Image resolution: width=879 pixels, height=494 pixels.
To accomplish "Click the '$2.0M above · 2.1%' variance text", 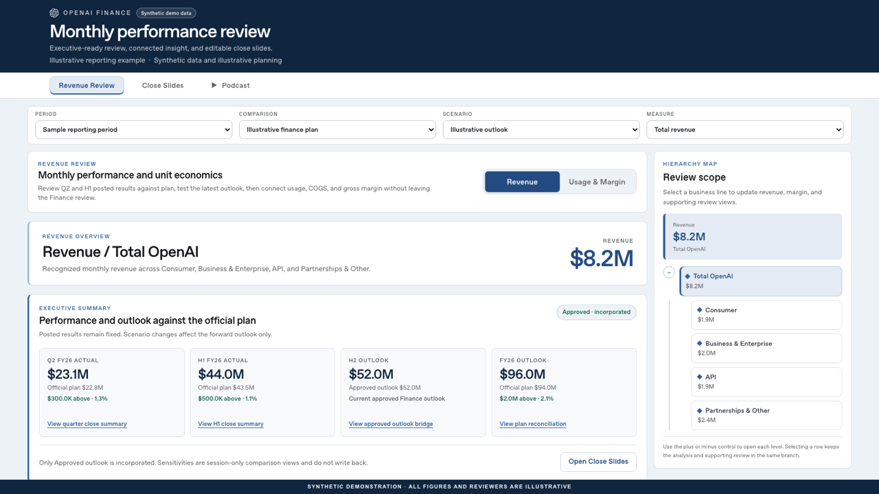I will [x=527, y=399].
